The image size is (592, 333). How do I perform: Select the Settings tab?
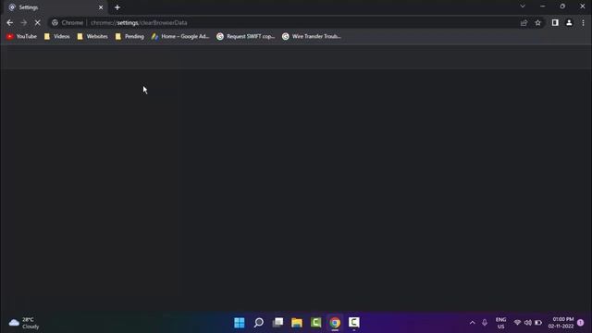pyautogui.click(x=55, y=7)
